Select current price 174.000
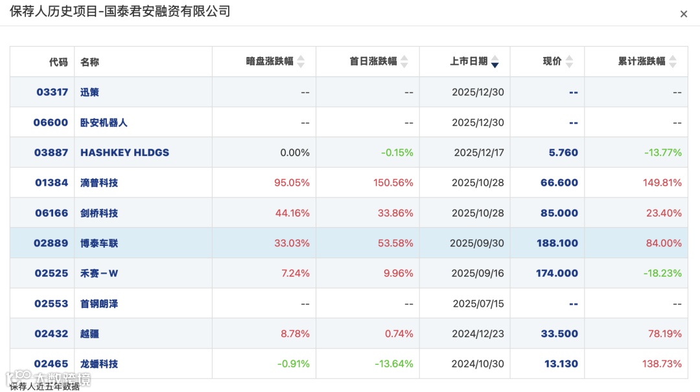 tap(557, 273)
